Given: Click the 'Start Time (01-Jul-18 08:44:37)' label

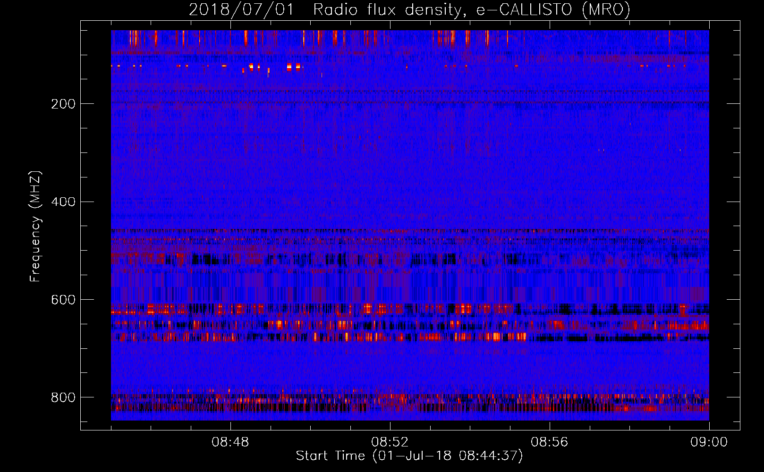Looking at the screenshot, I should click(x=409, y=456).
